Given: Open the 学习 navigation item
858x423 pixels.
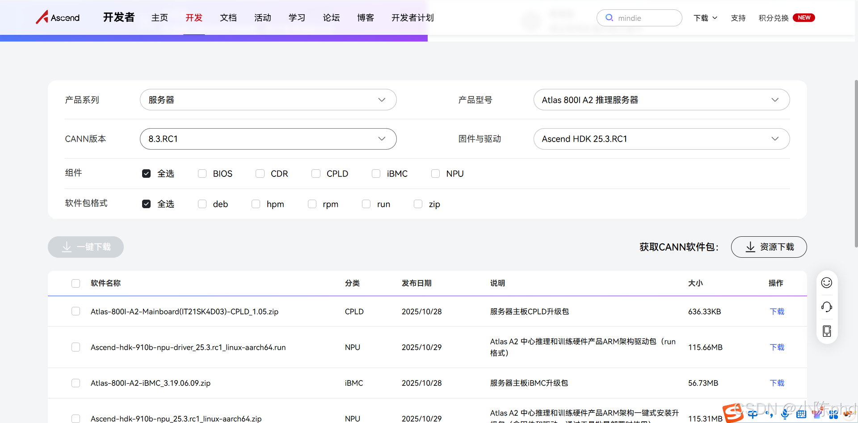Looking at the screenshot, I should [297, 18].
